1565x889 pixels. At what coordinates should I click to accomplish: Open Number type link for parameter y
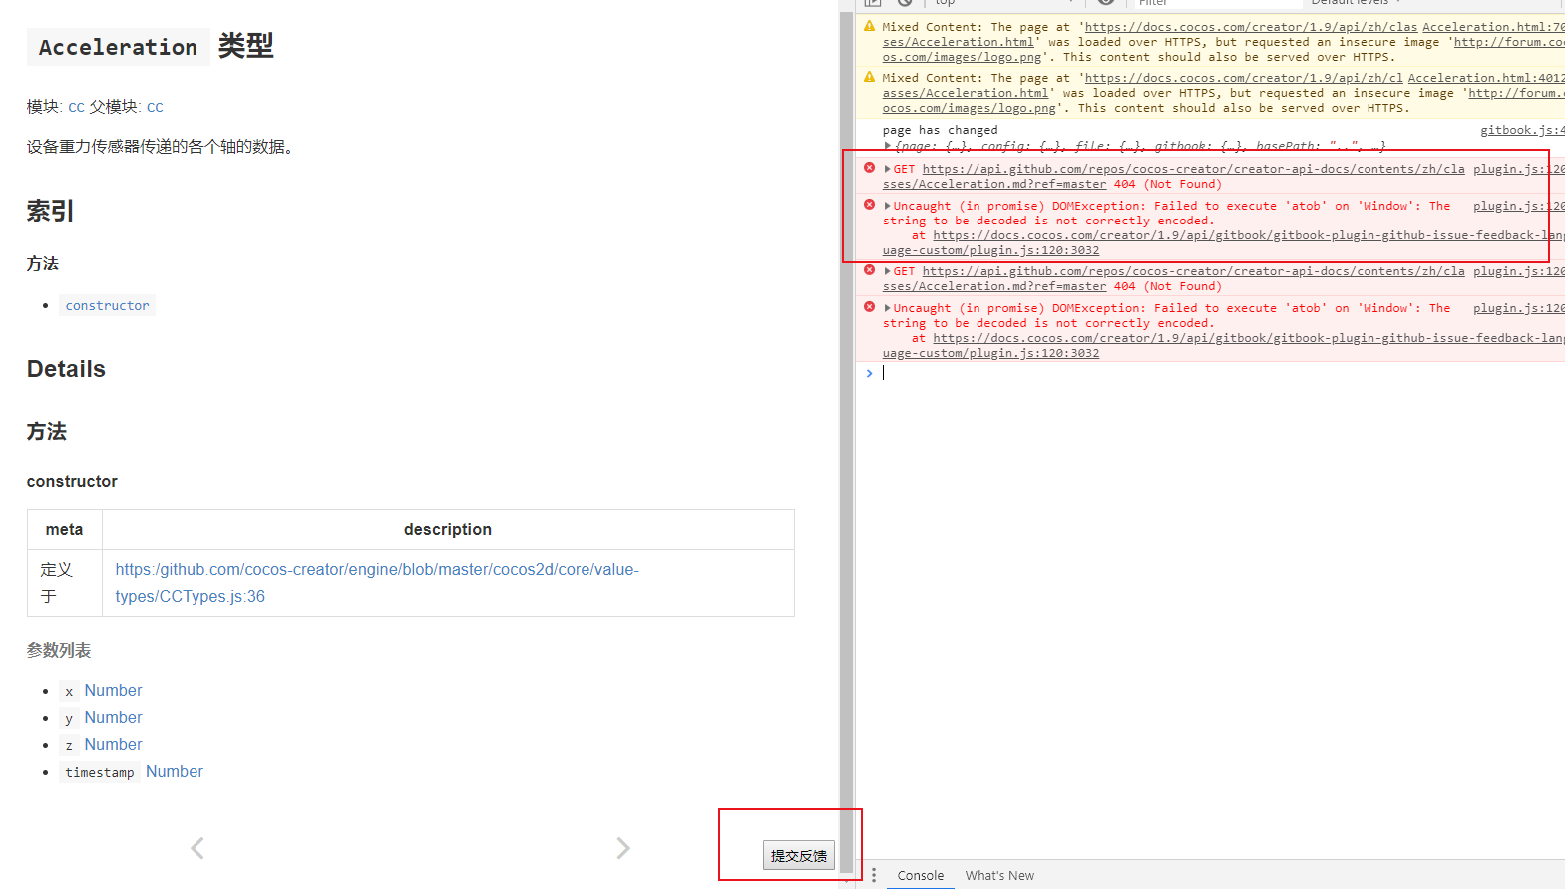pos(113,717)
